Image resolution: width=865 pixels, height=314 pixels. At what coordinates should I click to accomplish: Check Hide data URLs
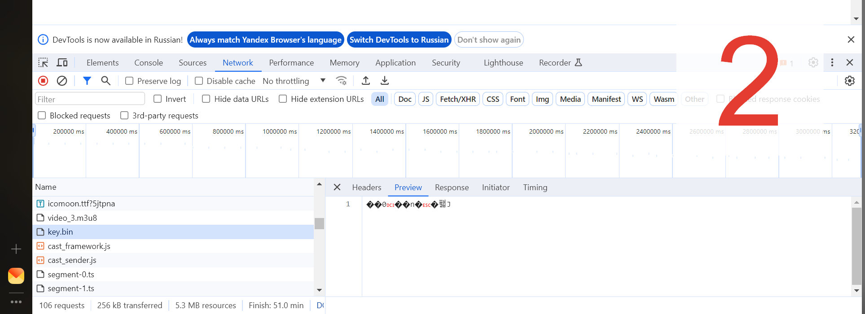(x=206, y=99)
